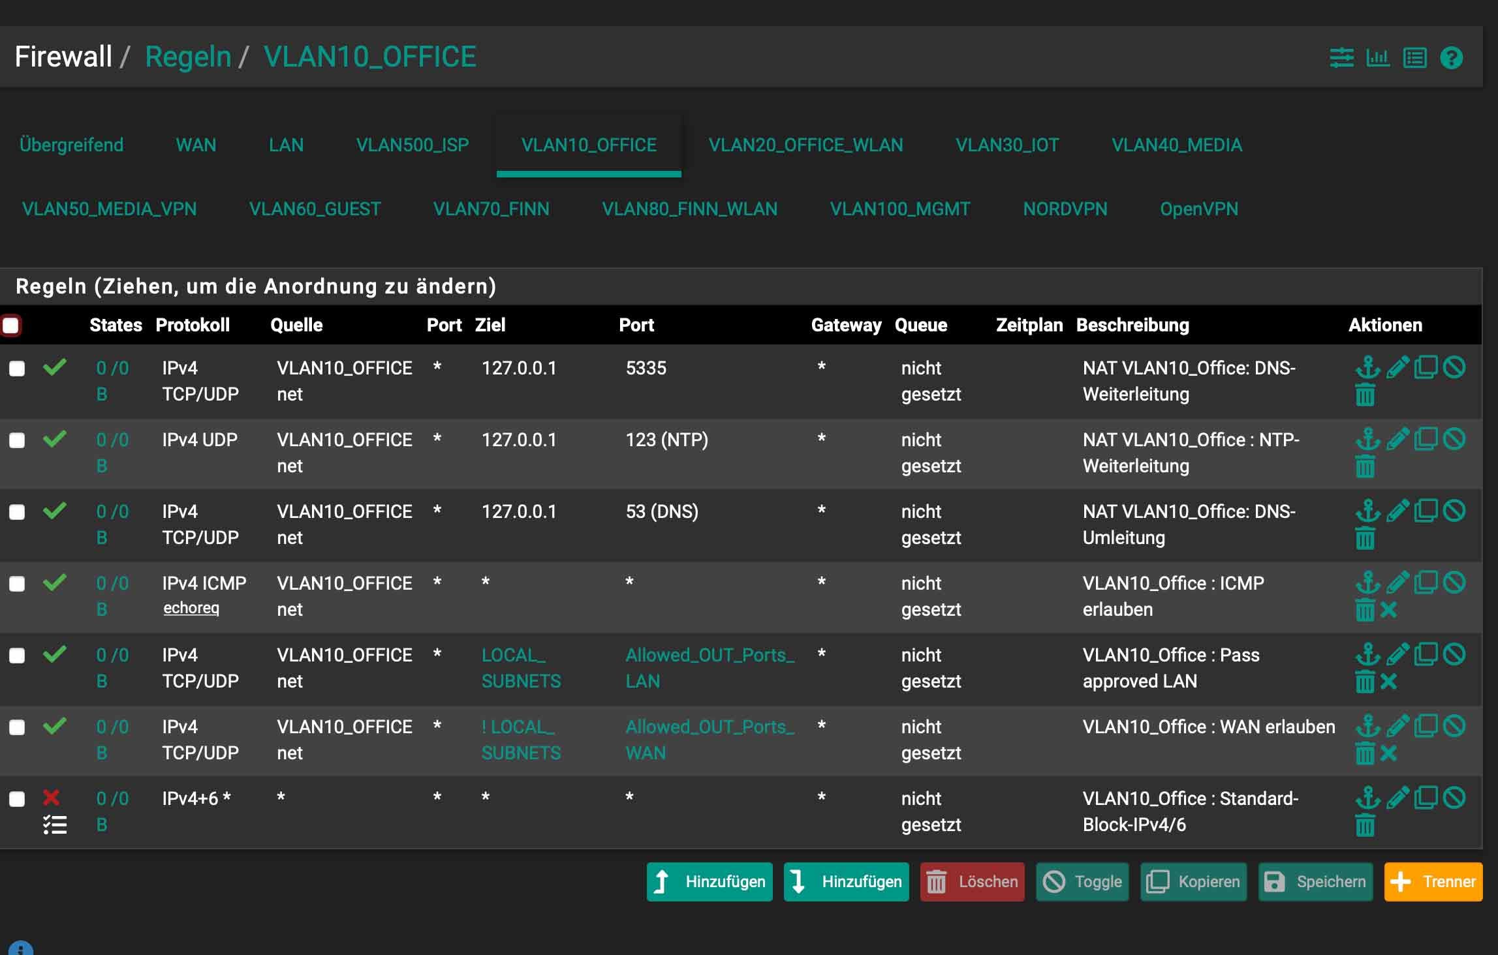Check the 53 (DNS) rule checkbox
1498x955 pixels.
[x=17, y=512]
